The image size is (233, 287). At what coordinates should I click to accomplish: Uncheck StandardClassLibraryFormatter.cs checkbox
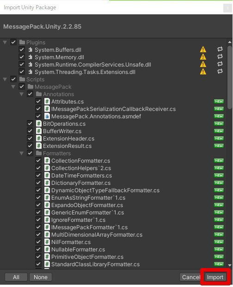(38, 264)
